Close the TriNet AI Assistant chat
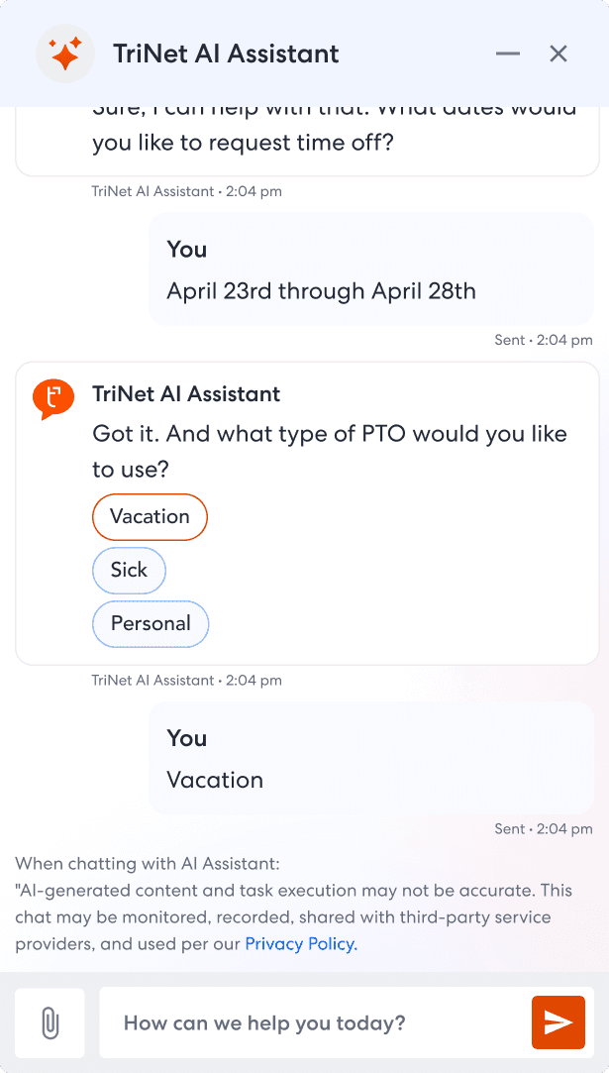 coord(558,54)
